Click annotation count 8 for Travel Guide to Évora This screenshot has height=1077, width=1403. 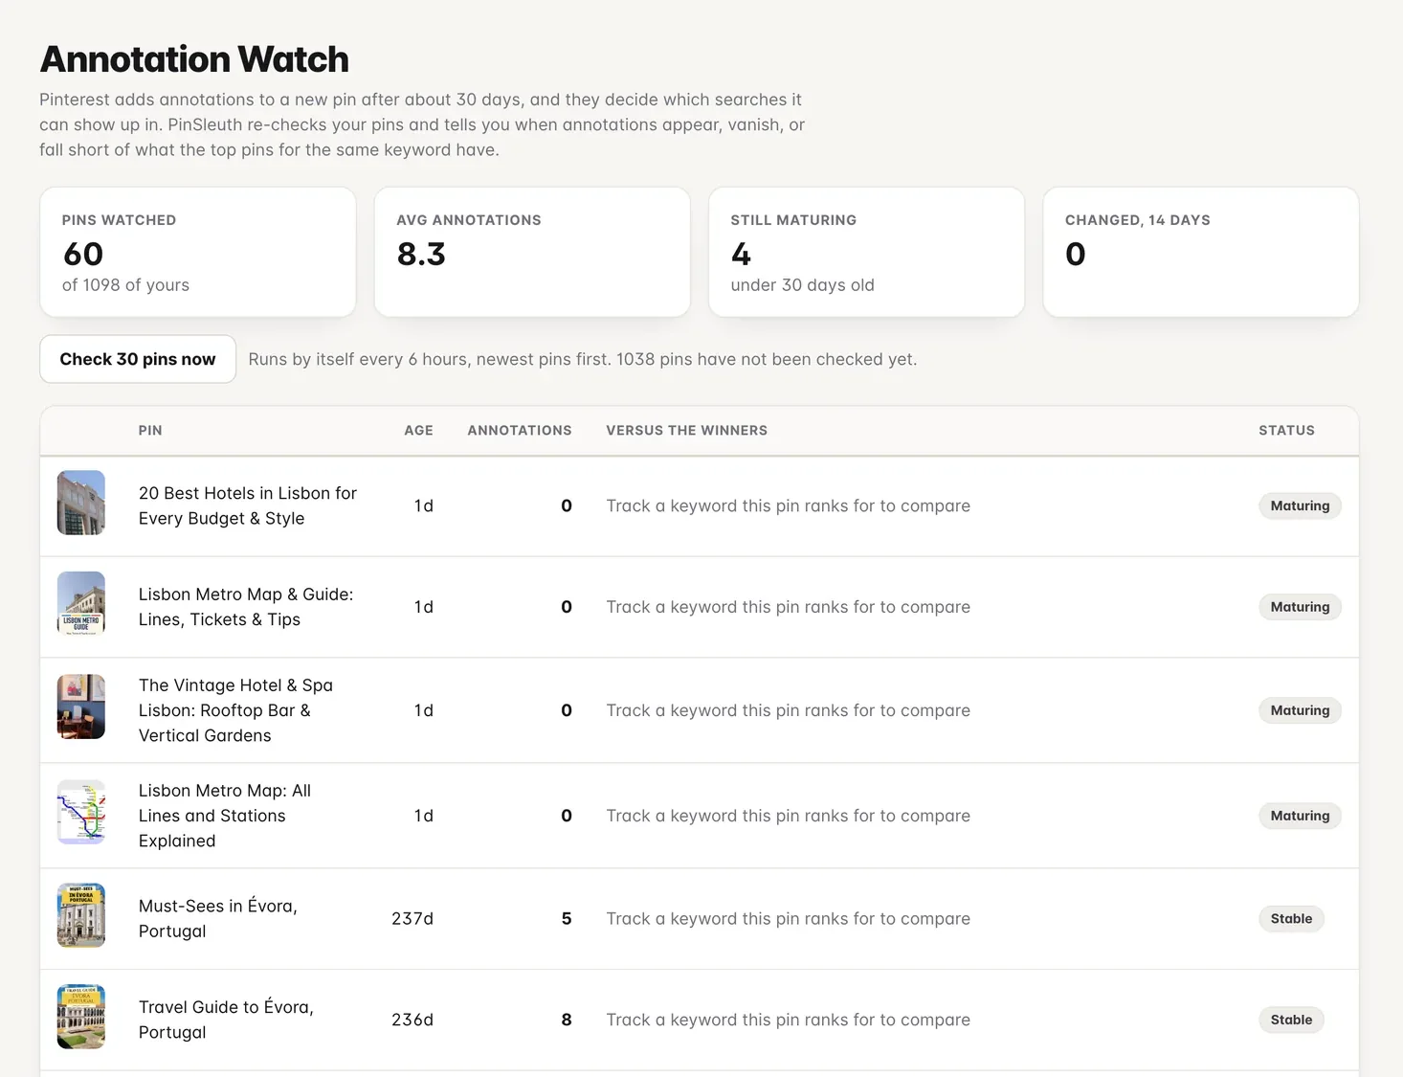[567, 1020]
